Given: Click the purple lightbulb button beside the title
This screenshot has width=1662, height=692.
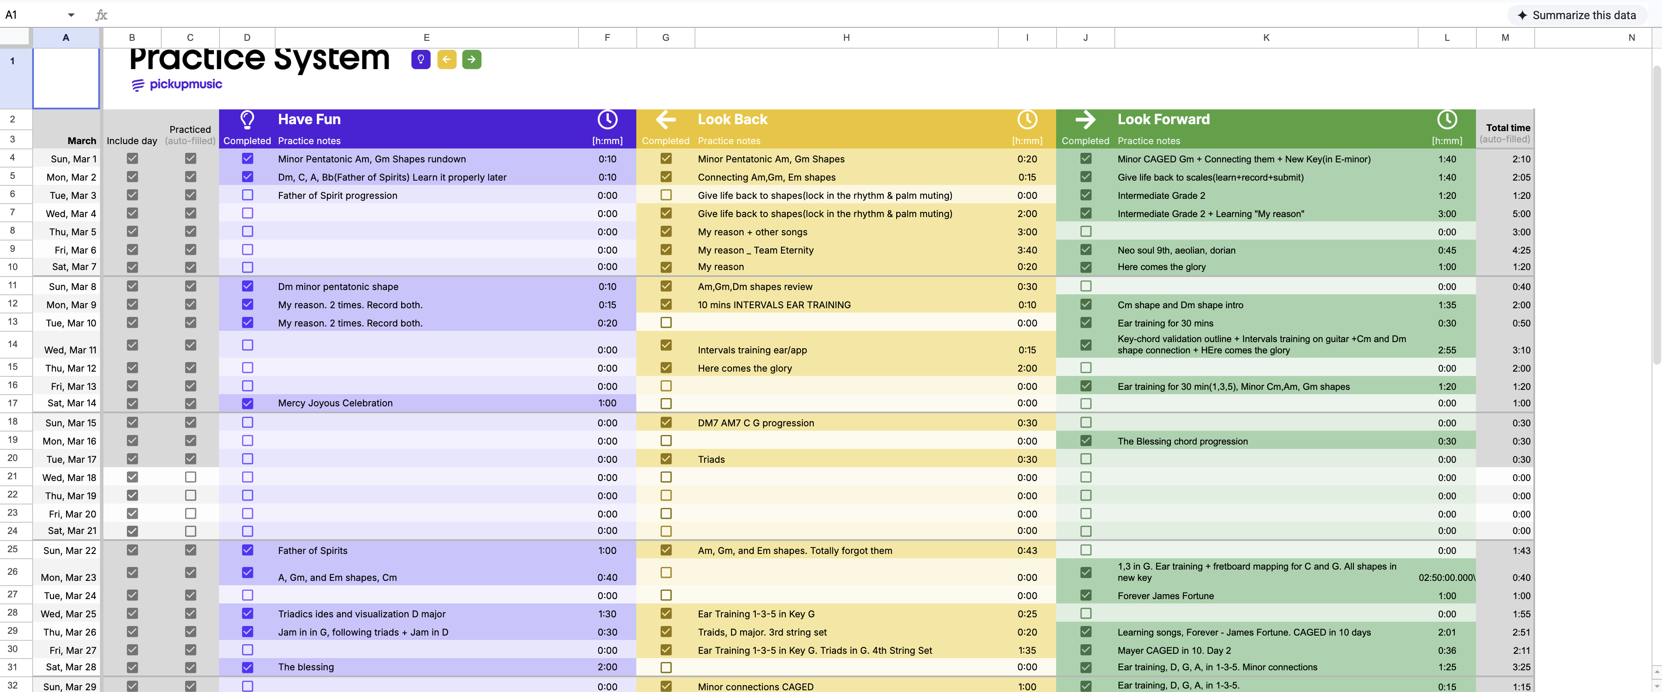Looking at the screenshot, I should point(421,59).
